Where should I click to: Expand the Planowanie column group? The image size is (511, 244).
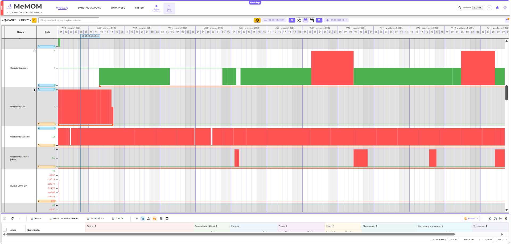pos(377,226)
